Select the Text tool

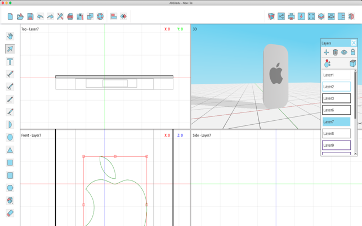pyautogui.click(x=10, y=62)
